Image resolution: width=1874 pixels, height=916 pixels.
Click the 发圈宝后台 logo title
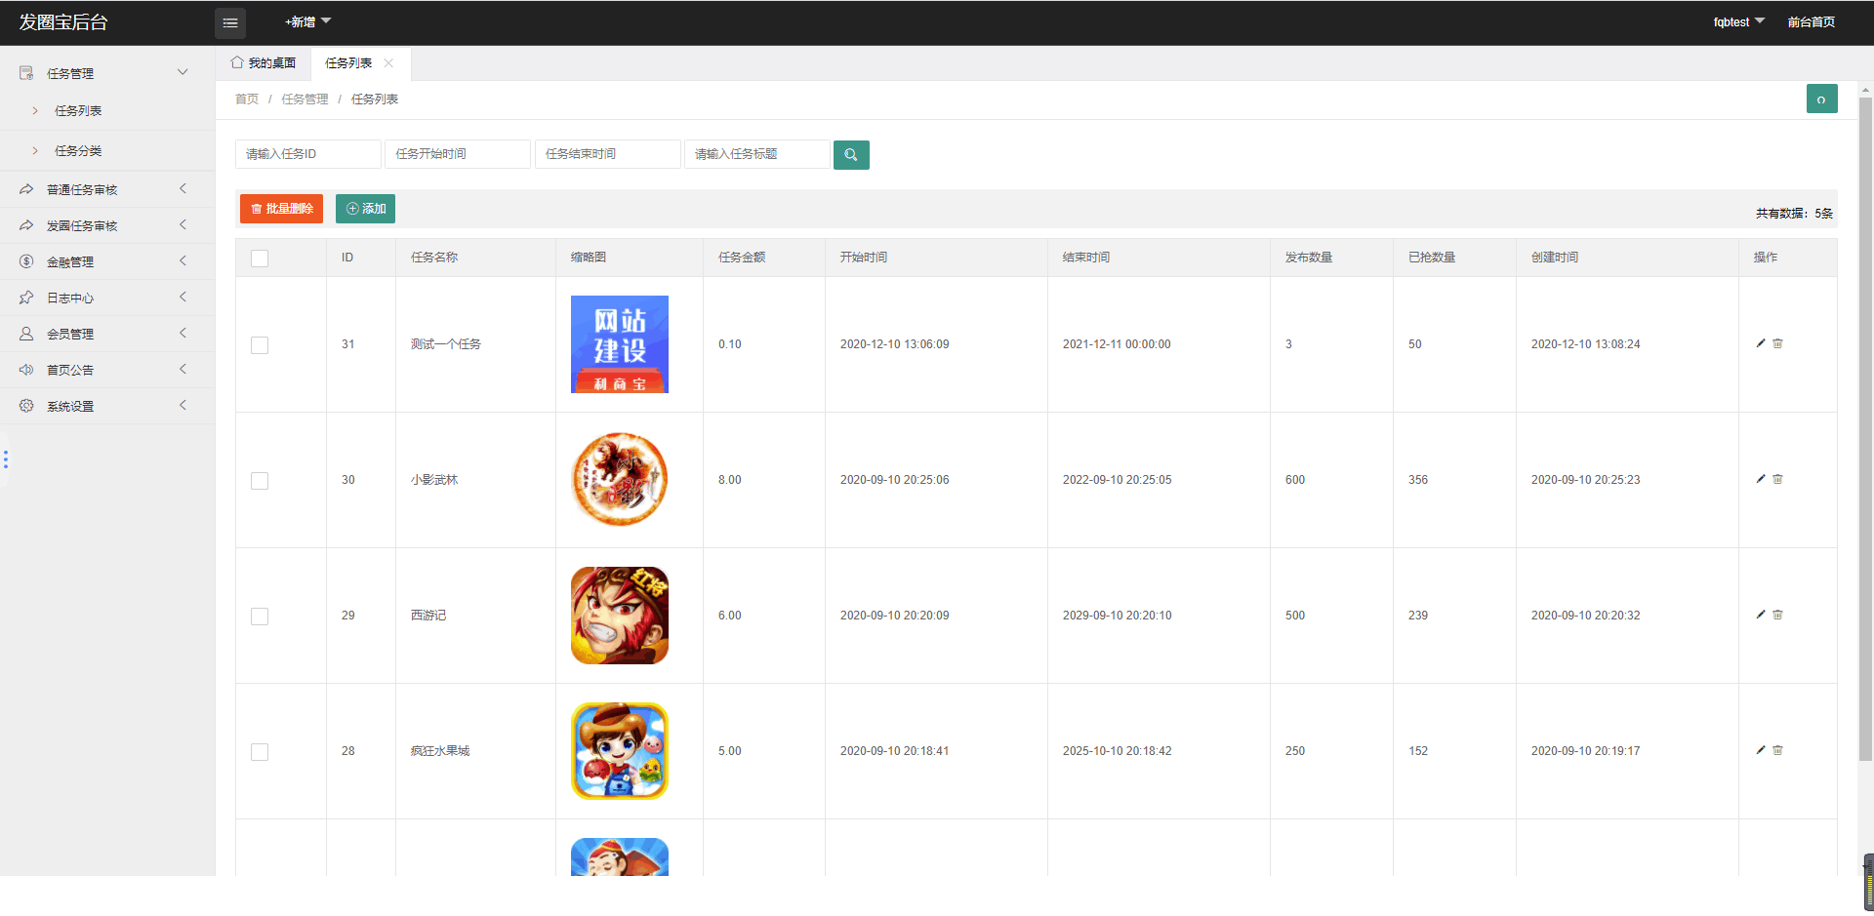coord(63,21)
